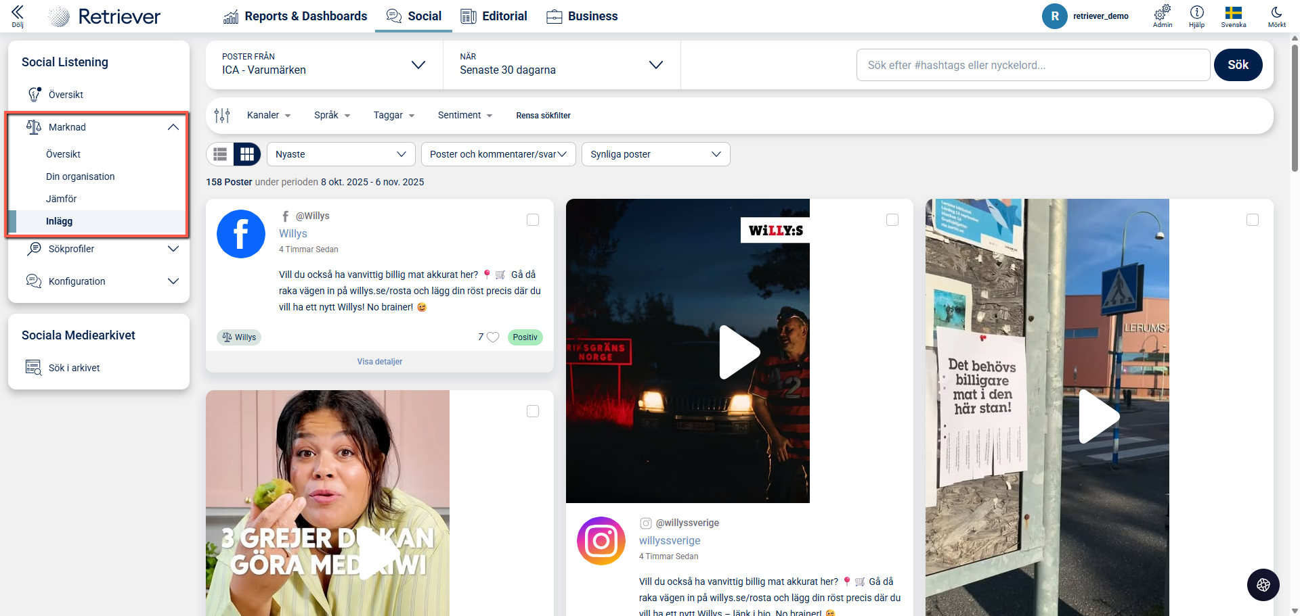Click the hashtag or keyword search field
The image size is (1300, 616).
click(x=1033, y=65)
